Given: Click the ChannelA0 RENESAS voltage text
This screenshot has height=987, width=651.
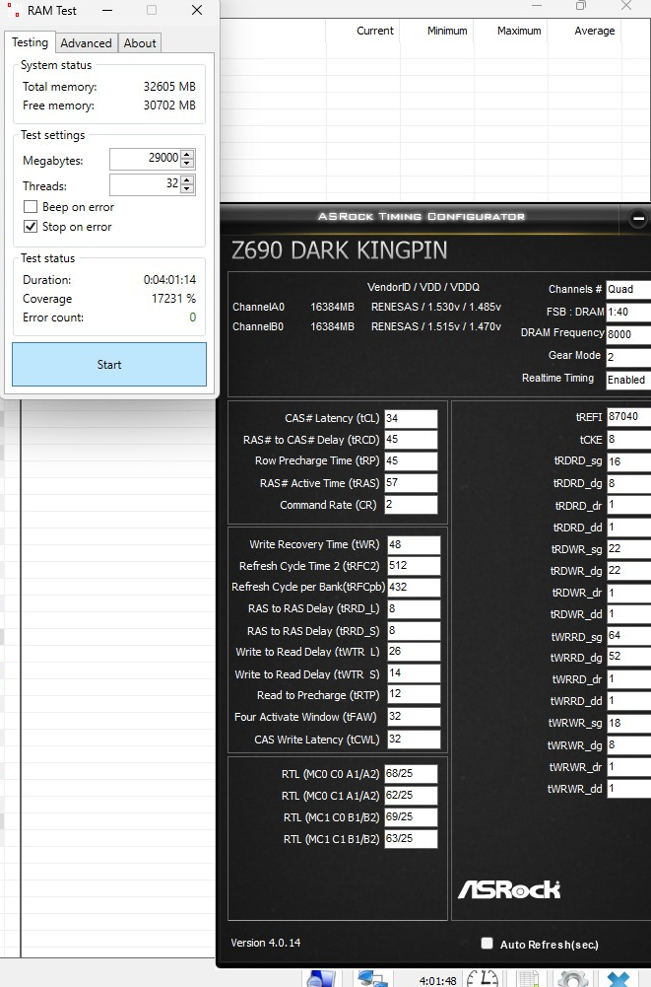Looking at the screenshot, I should click(436, 307).
